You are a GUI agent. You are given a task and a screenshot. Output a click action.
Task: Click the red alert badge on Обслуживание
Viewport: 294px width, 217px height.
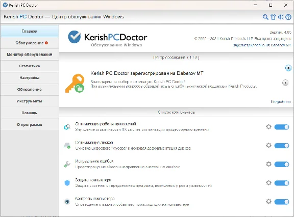coord(46,43)
